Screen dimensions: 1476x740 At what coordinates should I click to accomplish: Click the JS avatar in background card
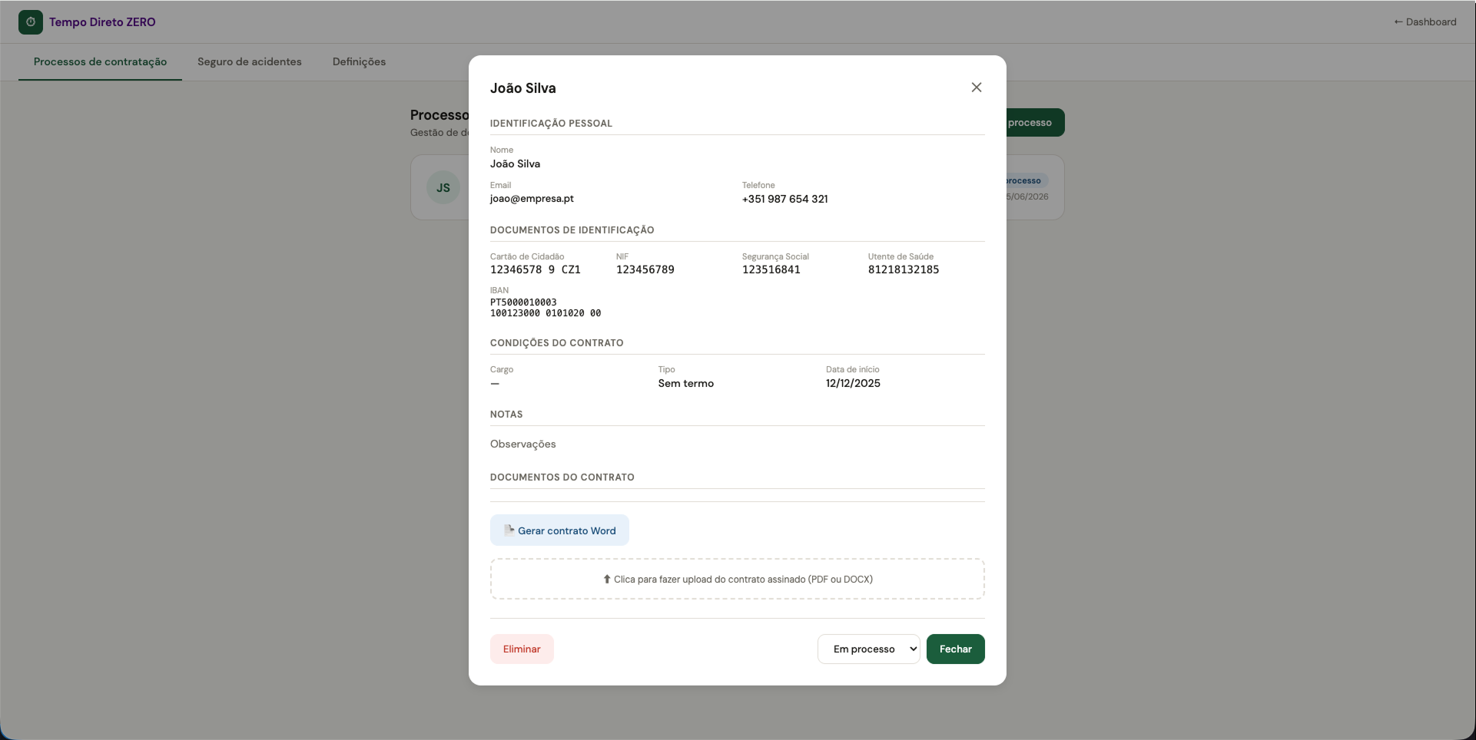pos(443,187)
